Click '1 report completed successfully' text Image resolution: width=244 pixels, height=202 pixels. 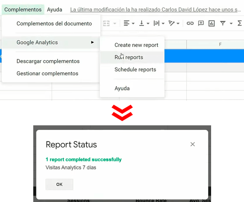coord(84,160)
